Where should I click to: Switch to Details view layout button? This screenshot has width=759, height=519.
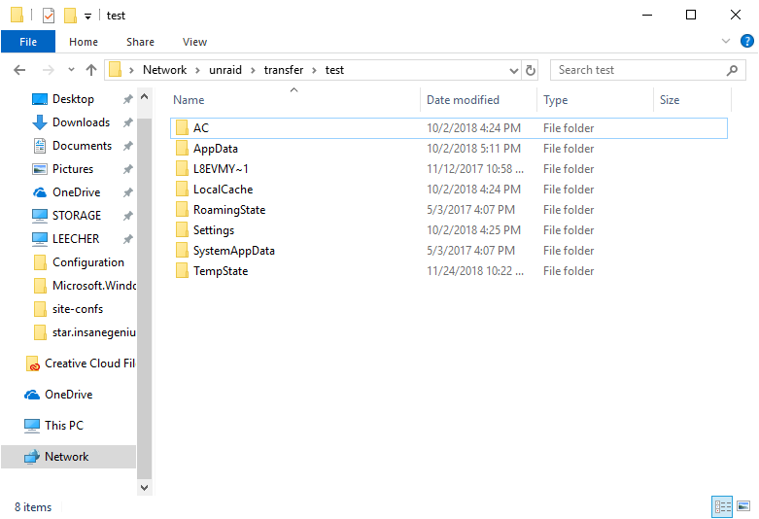722,507
